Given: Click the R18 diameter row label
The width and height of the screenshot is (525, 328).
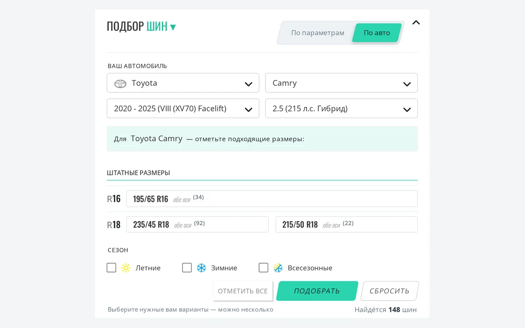Looking at the screenshot, I should [x=114, y=225].
